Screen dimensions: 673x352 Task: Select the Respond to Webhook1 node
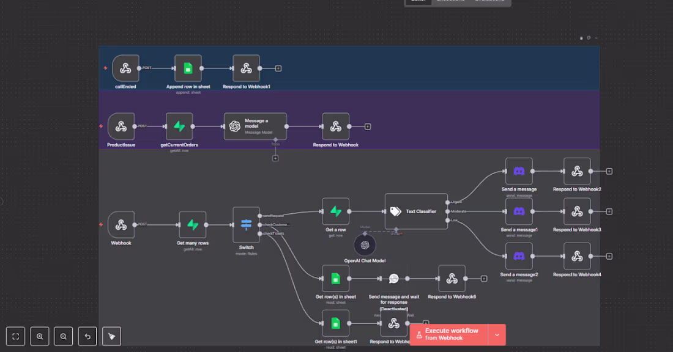[x=246, y=68]
